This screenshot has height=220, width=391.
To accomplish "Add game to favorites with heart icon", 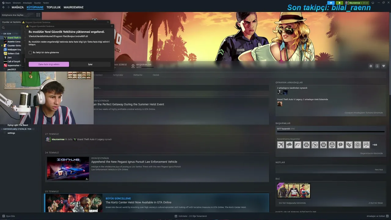I will (x=384, y=66).
